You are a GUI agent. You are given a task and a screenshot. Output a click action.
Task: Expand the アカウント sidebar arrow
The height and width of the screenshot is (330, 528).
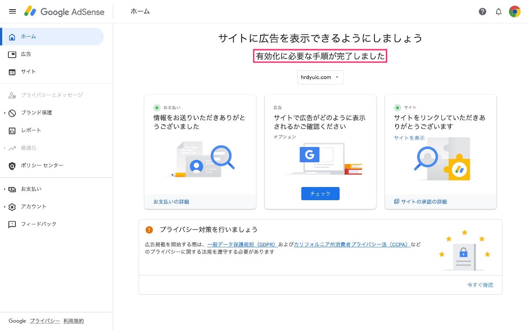[5, 206]
